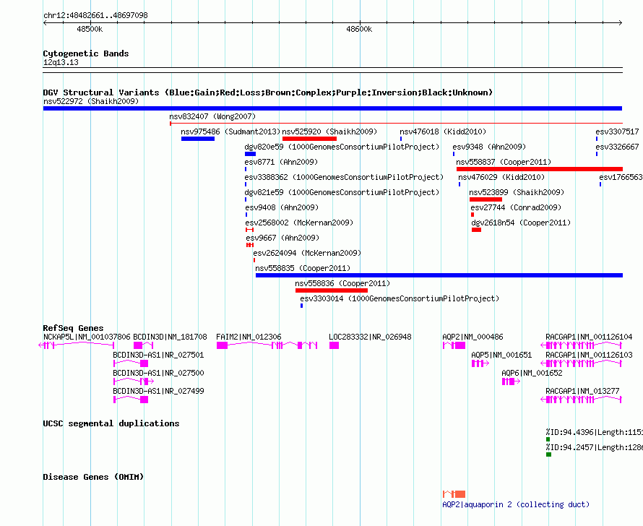Click RACGAP1 NM_001126103 gene glyph

pos(582,363)
